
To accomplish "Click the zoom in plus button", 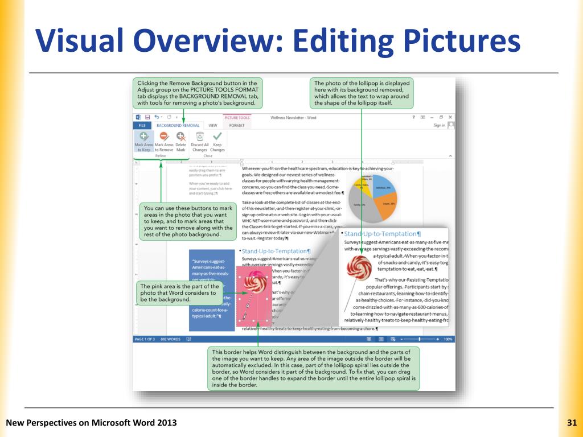I will pos(438,339).
